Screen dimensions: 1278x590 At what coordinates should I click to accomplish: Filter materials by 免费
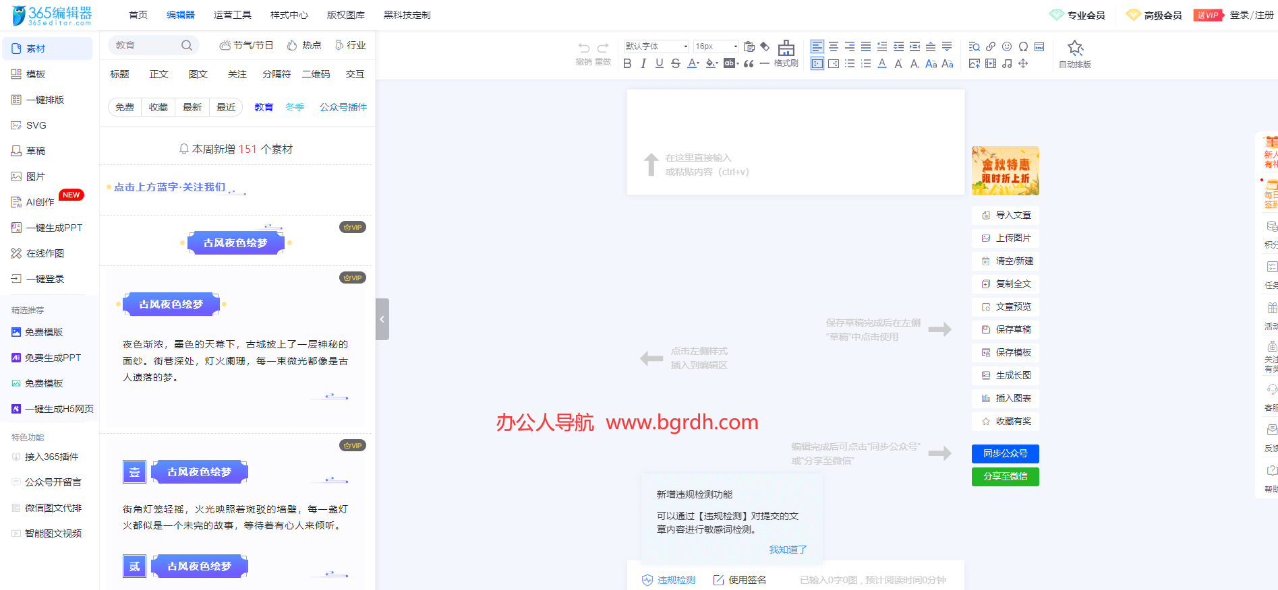point(125,107)
